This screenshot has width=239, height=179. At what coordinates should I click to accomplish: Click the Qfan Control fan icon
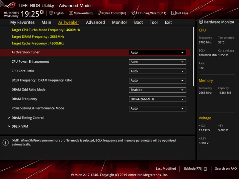pos(100,13)
